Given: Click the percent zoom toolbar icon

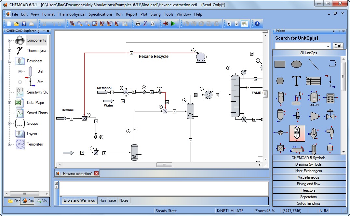Looking at the screenshot, I should (x=72, y=24).
